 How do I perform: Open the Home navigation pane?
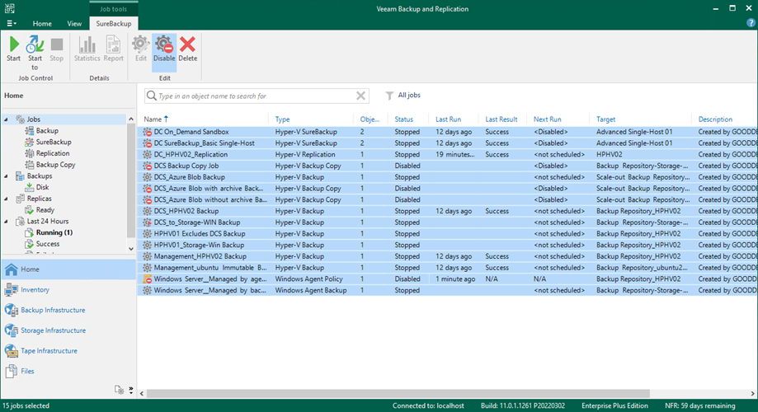[68, 269]
